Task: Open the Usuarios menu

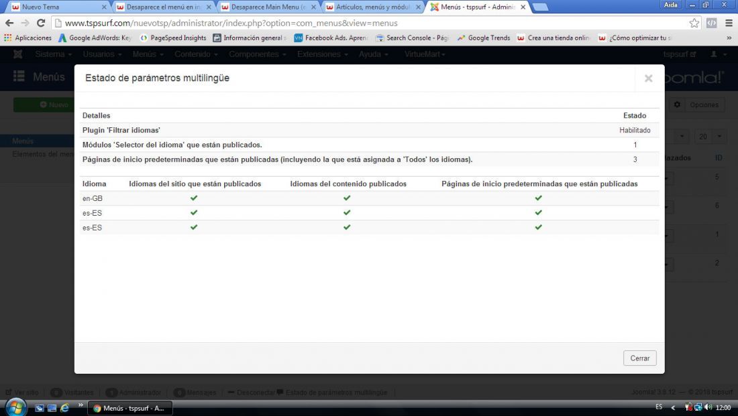Action: point(102,54)
